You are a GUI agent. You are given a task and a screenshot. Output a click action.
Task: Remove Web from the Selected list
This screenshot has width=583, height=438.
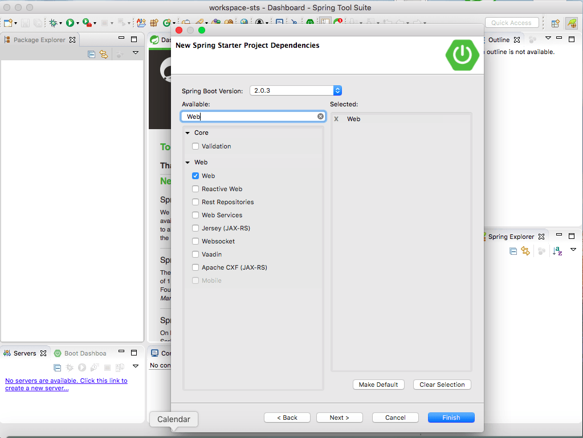click(x=336, y=119)
